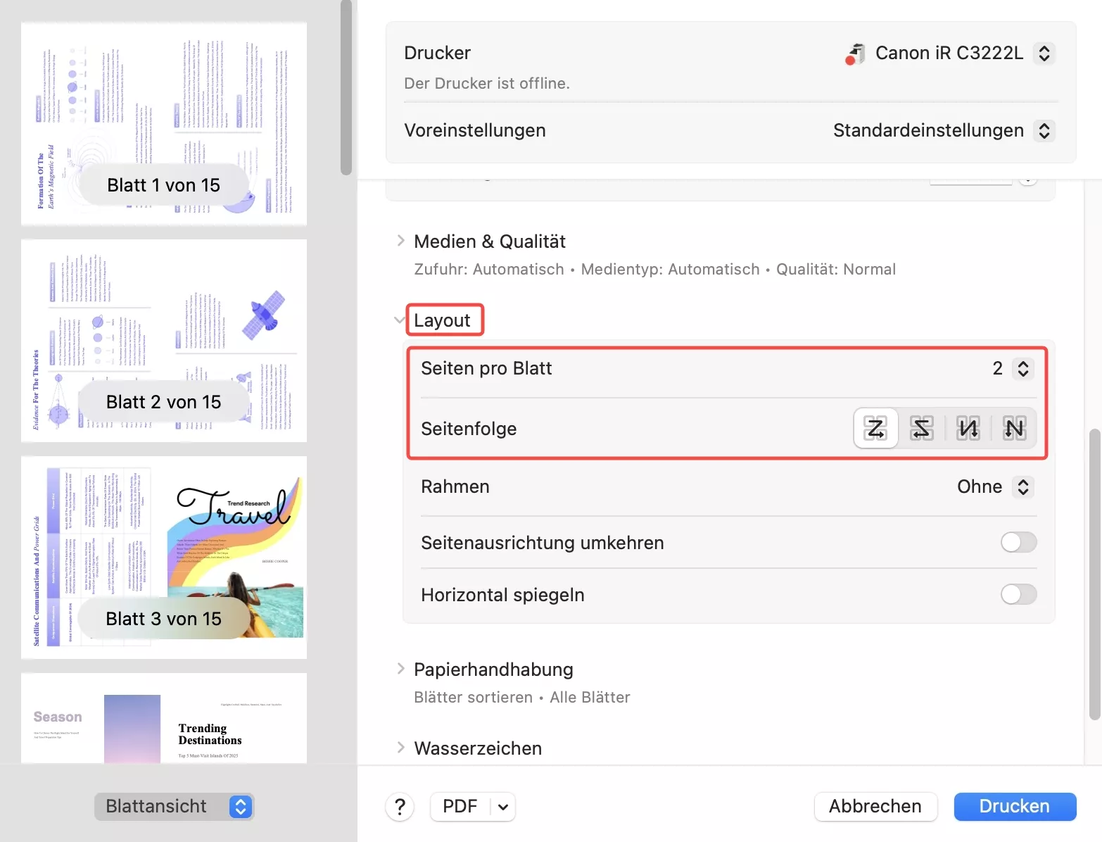Click the Canon printer icon
Screen dimensions: 1102x842
pyautogui.click(x=854, y=53)
